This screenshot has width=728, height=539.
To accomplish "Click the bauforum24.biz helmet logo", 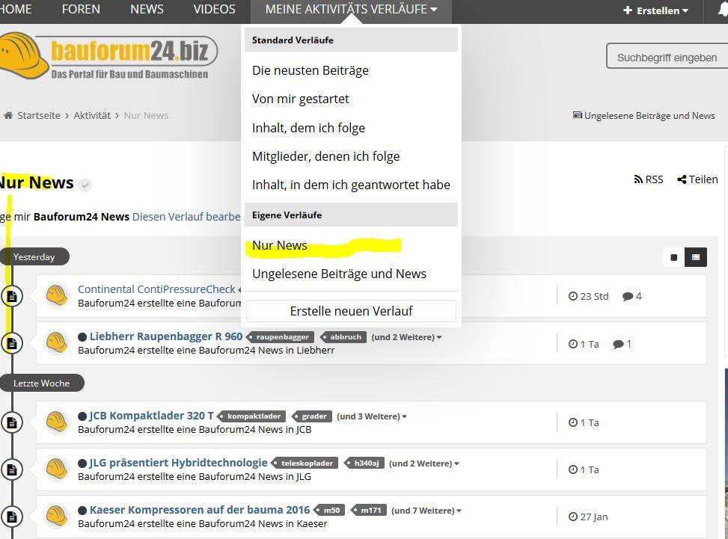I will pyautogui.click(x=109, y=55).
